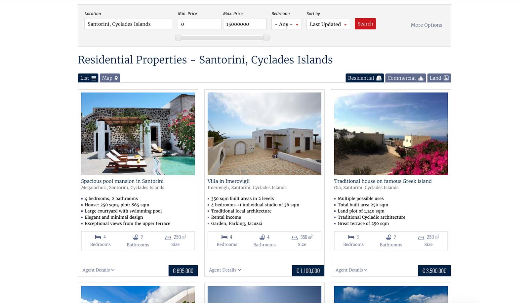
Task: Open the Sort by Last Updated dropdown
Action: [328, 24]
